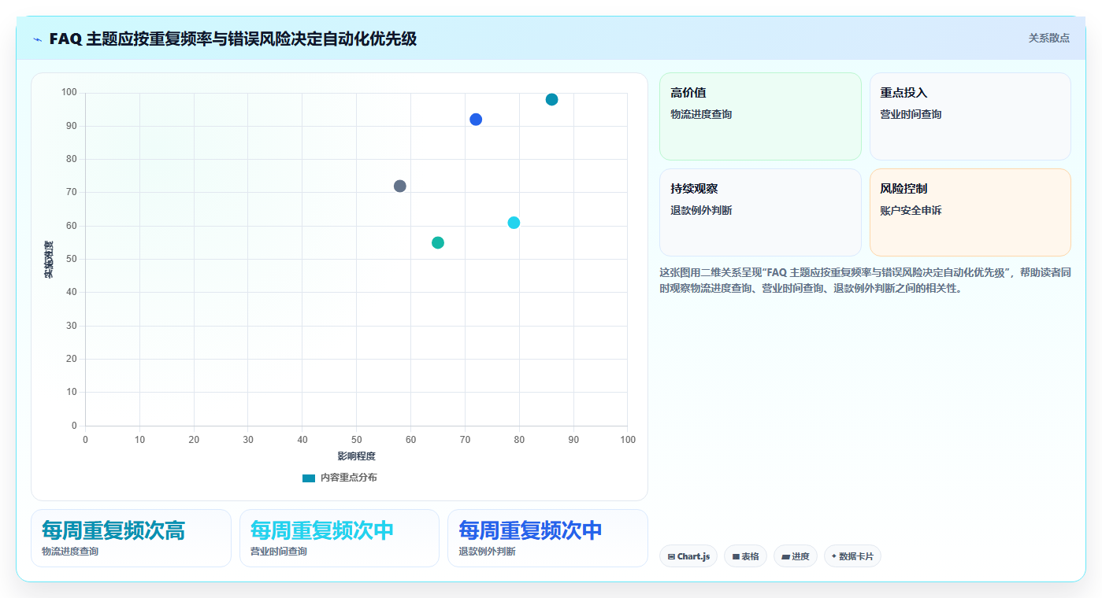Image resolution: width=1102 pixels, height=598 pixels.
Task: Click the 20 tick on the x-axis
Action: (194, 440)
